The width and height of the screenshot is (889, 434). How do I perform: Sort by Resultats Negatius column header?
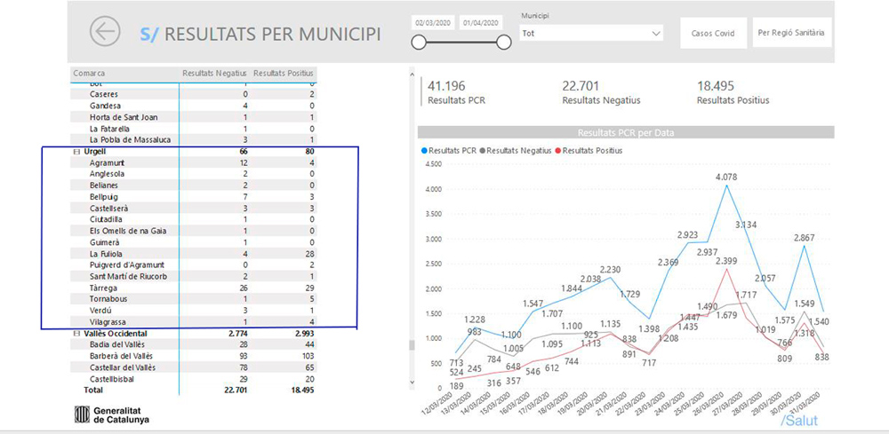[x=214, y=73]
